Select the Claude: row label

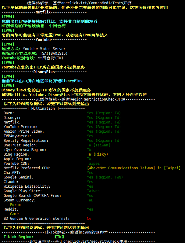pyautogui.click(x=11, y=182)
